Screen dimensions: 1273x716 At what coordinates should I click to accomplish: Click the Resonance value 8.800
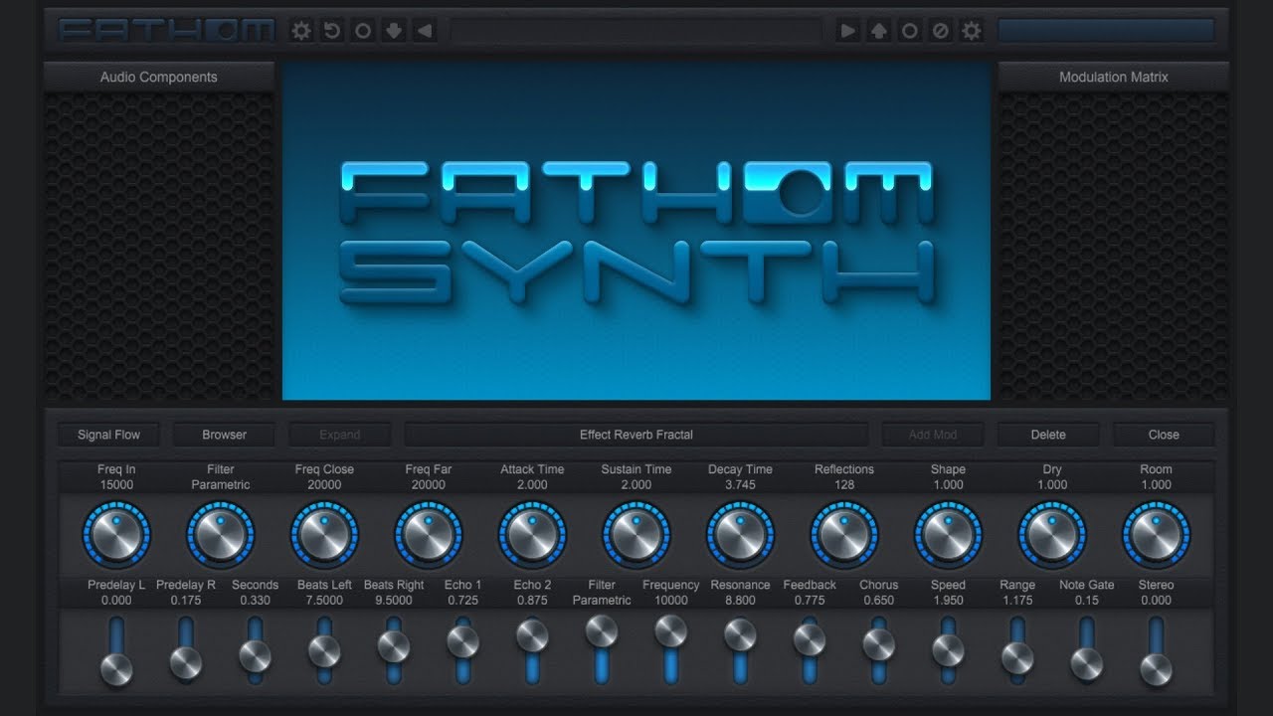(740, 601)
